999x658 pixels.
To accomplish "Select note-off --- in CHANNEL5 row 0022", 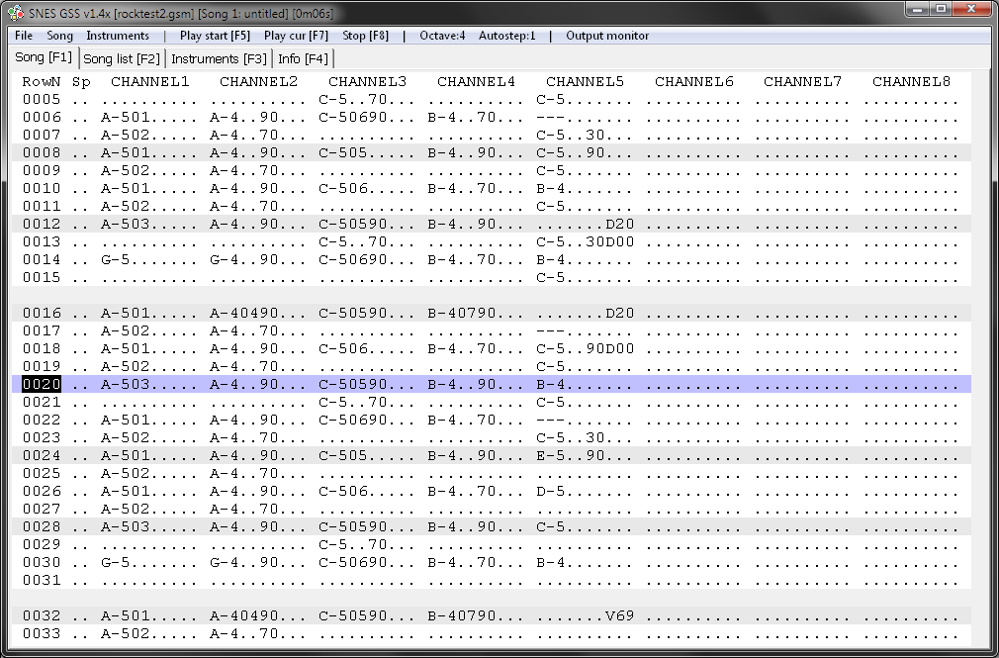I will pyautogui.click(x=551, y=420).
